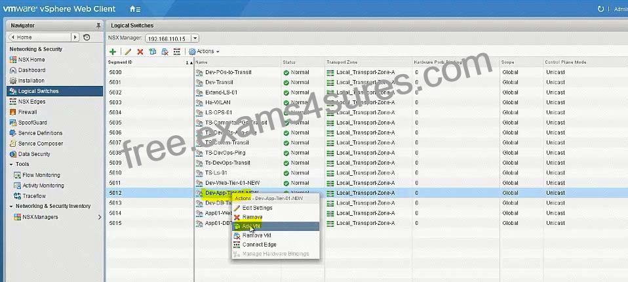The image size is (628, 282).
Task: Choose Connect Edge in context menu
Action: [x=275, y=245]
